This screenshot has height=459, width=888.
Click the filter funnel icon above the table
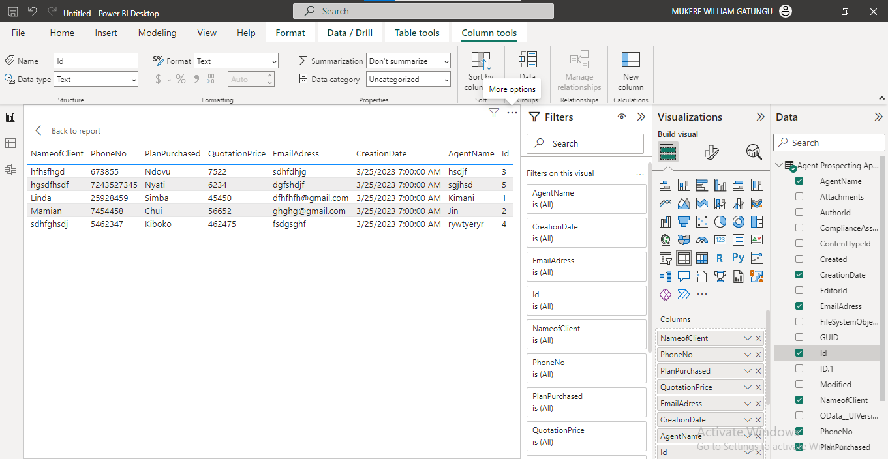[494, 113]
